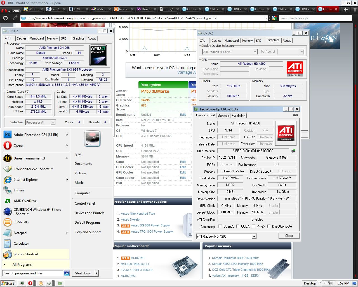
Task: Open the Antec Nine Hundred Two link
Action: [138, 214]
